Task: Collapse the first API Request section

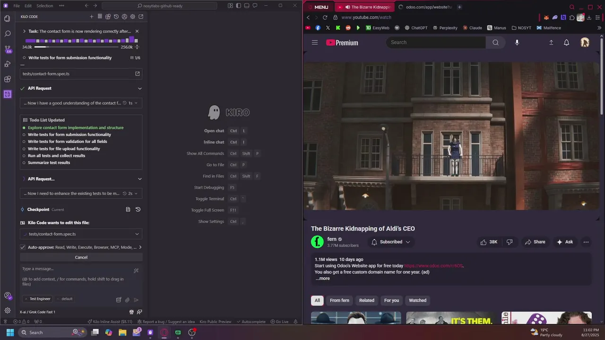Action: point(140,88)
